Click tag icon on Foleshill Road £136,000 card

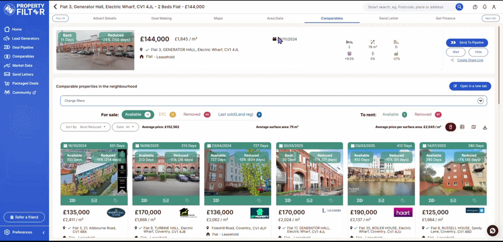[259, 201]
